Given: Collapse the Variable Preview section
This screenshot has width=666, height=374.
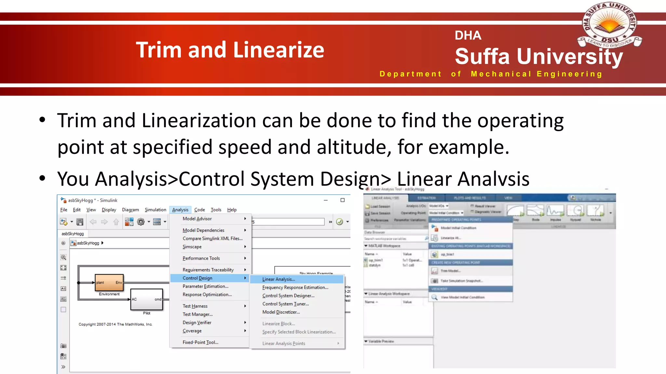Looking at the screenshot, I should point(366,341).
